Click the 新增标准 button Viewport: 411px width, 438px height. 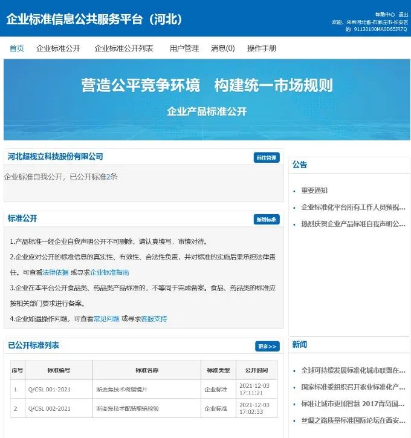pyautogui.click(x=267, y=220)
